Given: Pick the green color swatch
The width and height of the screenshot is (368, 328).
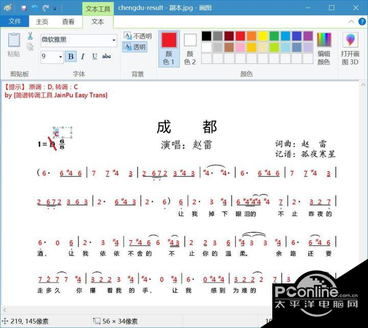Looking at the screenshot, I should pyautogui.click(x=274, y=36).
